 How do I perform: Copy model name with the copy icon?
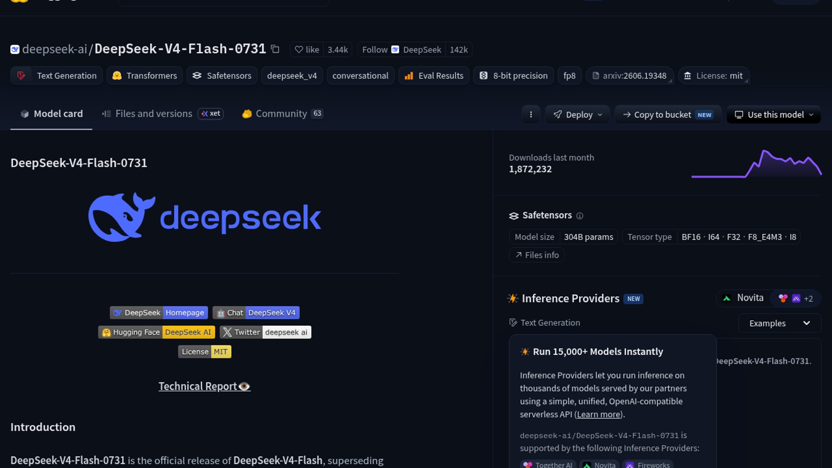(275, 49)
